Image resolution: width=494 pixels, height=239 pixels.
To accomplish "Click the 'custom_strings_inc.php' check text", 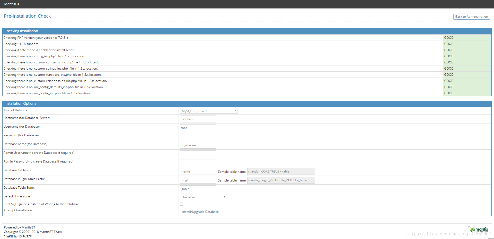I will tap(51, 69).
